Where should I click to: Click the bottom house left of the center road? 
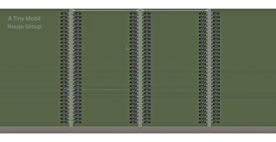[133, 122]
